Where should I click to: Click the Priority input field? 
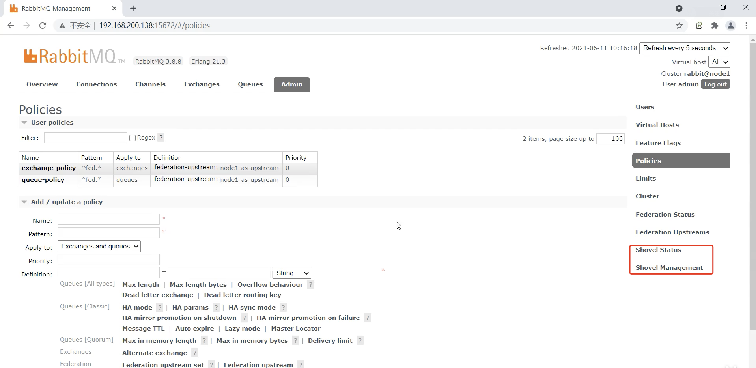pyautogui.click(x=108, y=260)
